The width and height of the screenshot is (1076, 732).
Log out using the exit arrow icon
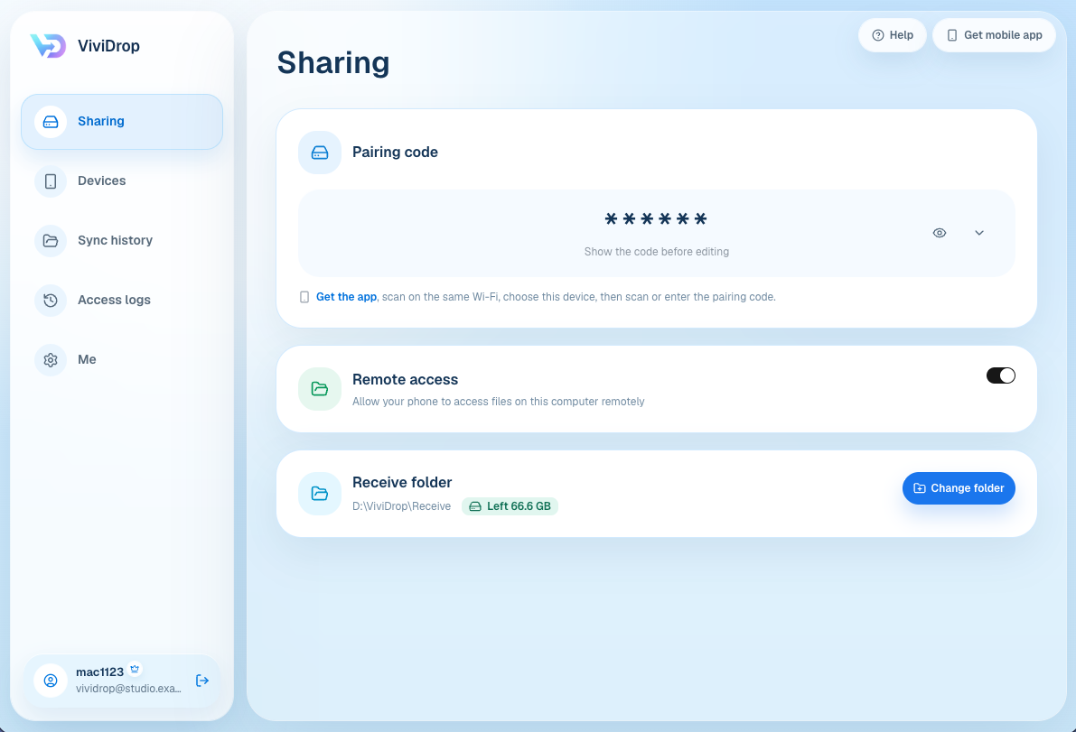(202, 681)
